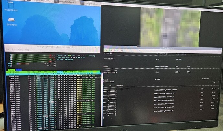
Task: Open File menu of the htop terminal
Action: (x=7, y=50)
